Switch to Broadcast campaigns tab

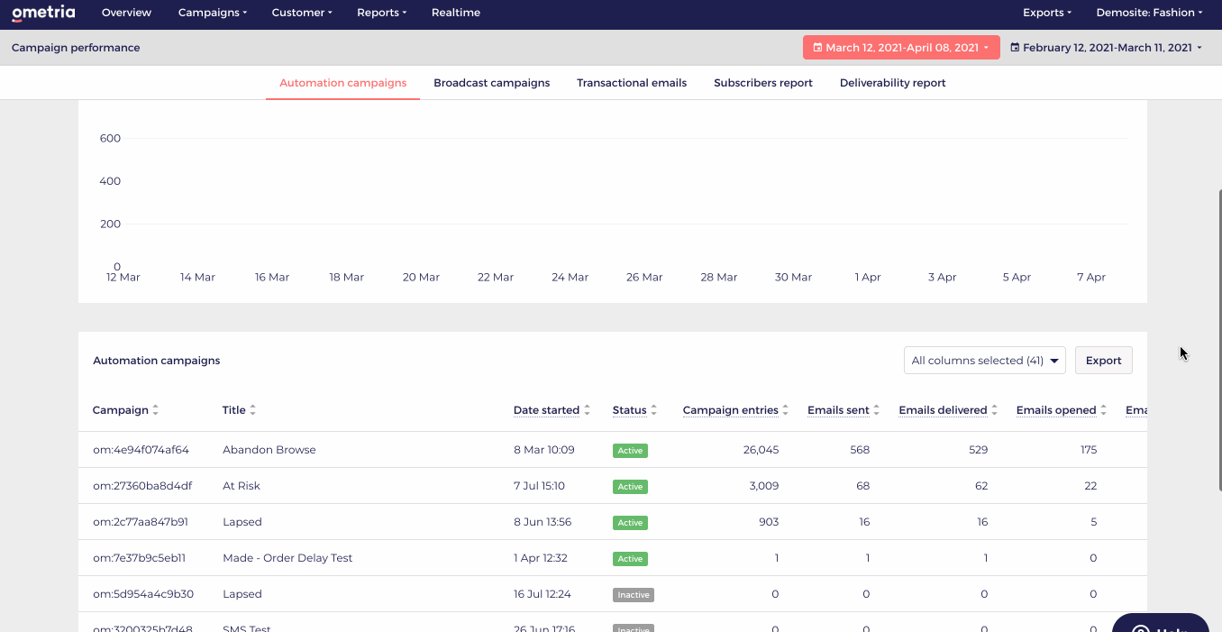coord(491,83)
